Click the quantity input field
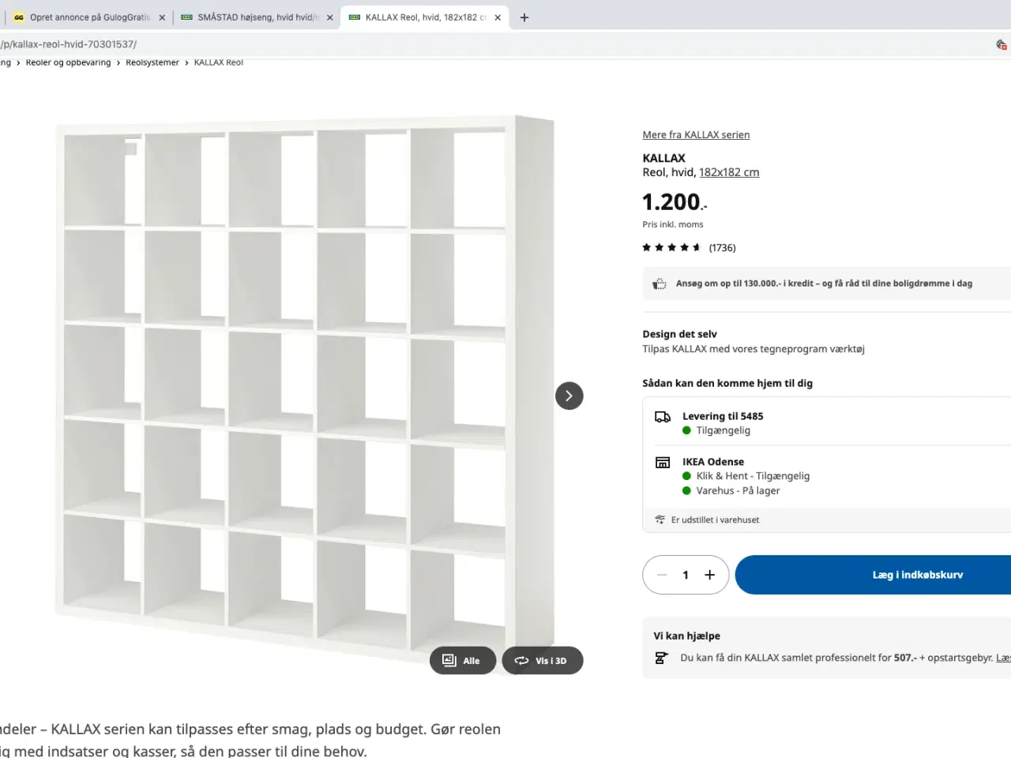 (686, 575)
